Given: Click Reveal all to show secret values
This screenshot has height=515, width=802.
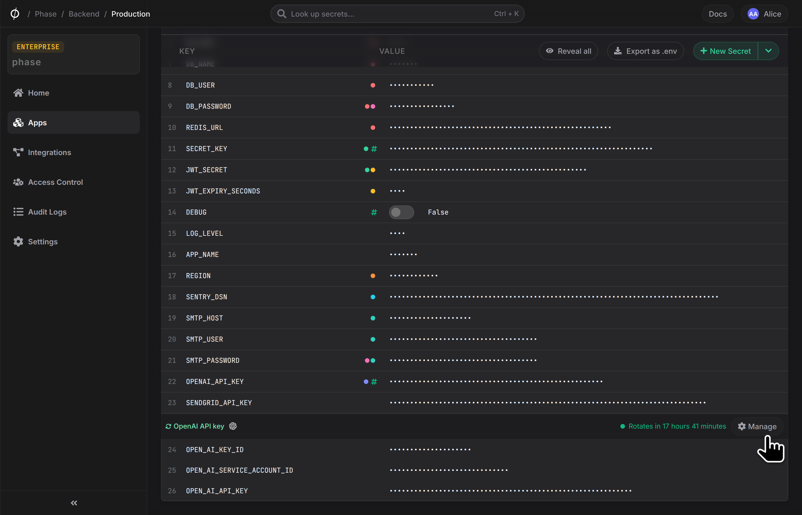Looking at the screenshot, I should pyautogui.click(x=568, y=51).
